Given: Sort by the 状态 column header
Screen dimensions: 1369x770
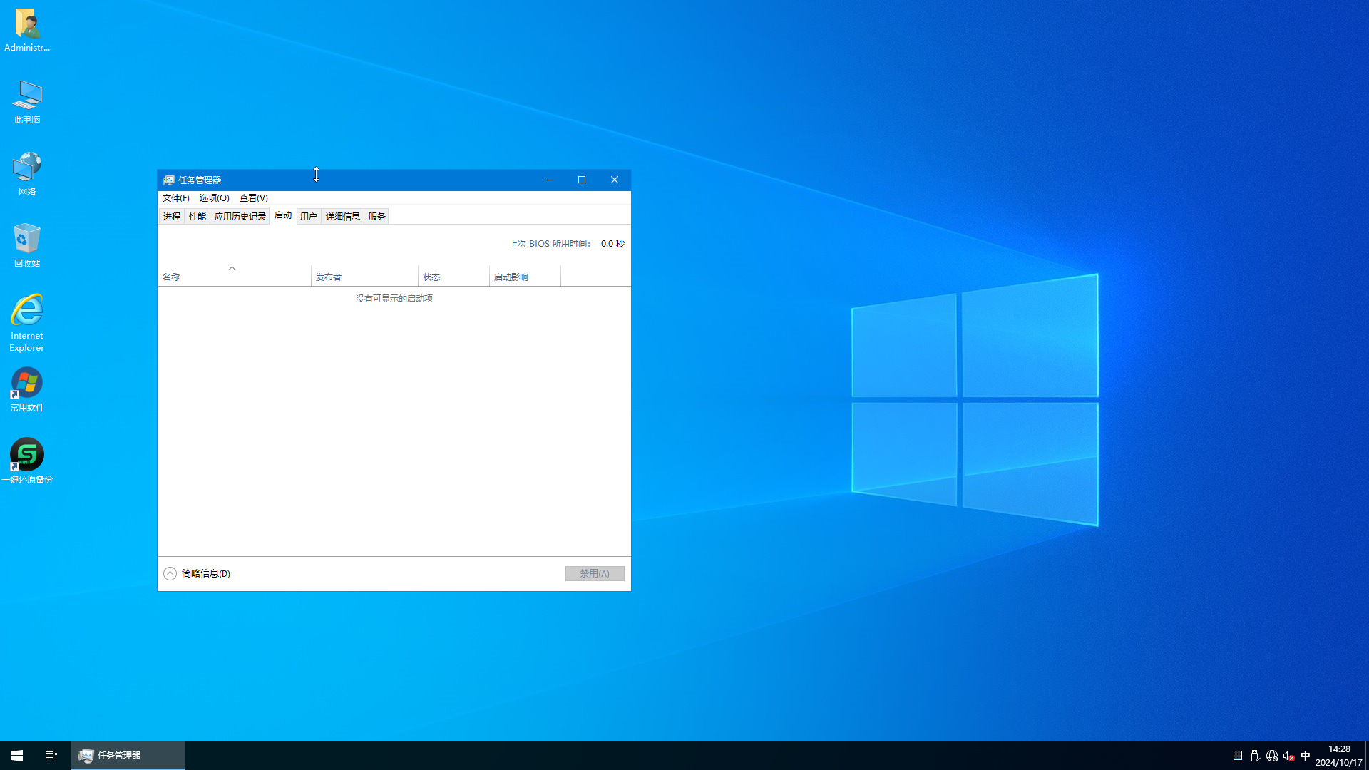Looking at the screenshot, I should (453, 277).
